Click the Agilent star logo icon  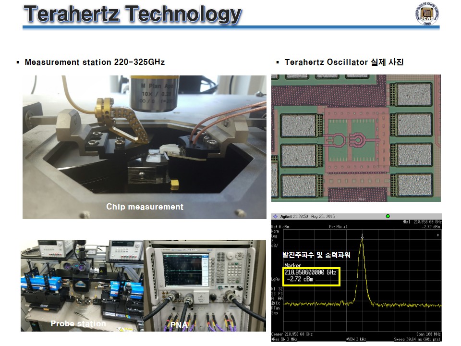[276, 216]
